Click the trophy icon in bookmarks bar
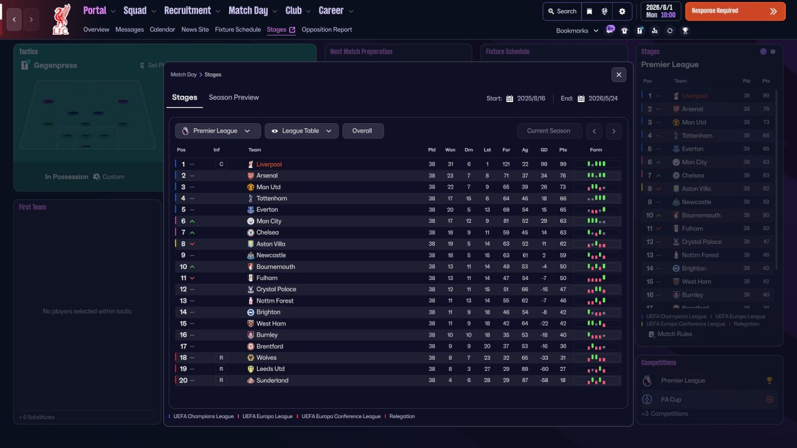Viewport: 797px width, 448px height. tap(685, 30)
